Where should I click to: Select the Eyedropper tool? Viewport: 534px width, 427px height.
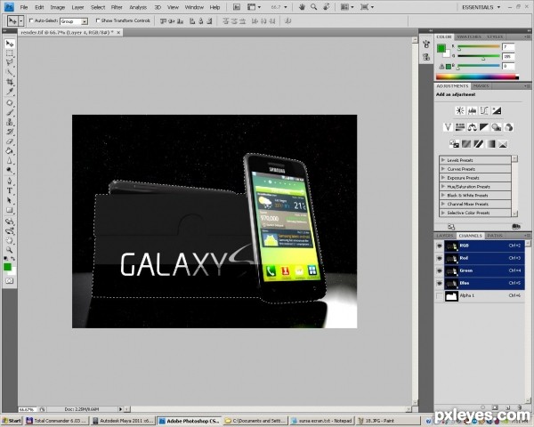(x=10, y=92)
